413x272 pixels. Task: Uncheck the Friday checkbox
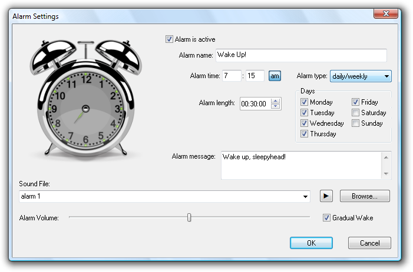(356, 102)
